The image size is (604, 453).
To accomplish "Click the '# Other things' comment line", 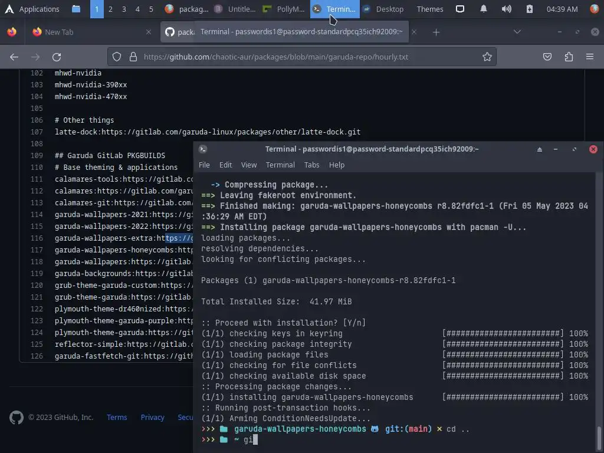I will click(x=84, y=120).
